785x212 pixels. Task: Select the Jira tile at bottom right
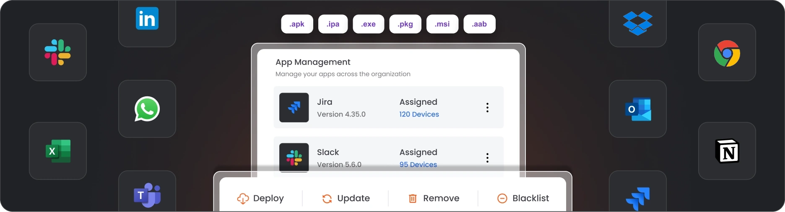tap(638, 191)
